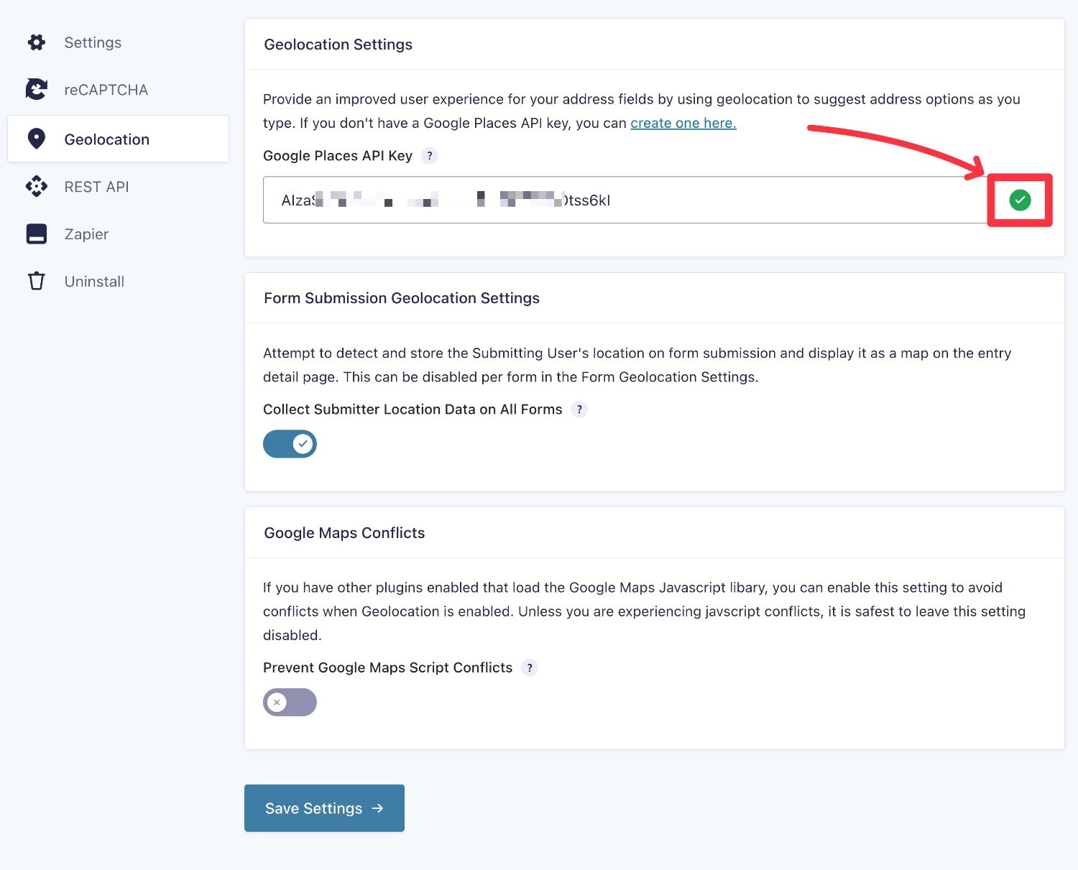Enable Prevent Google Maps Script Conflicts toggle
This screenshot has height=870, width=1078.
pyautogui.click(x=290, y=703)
